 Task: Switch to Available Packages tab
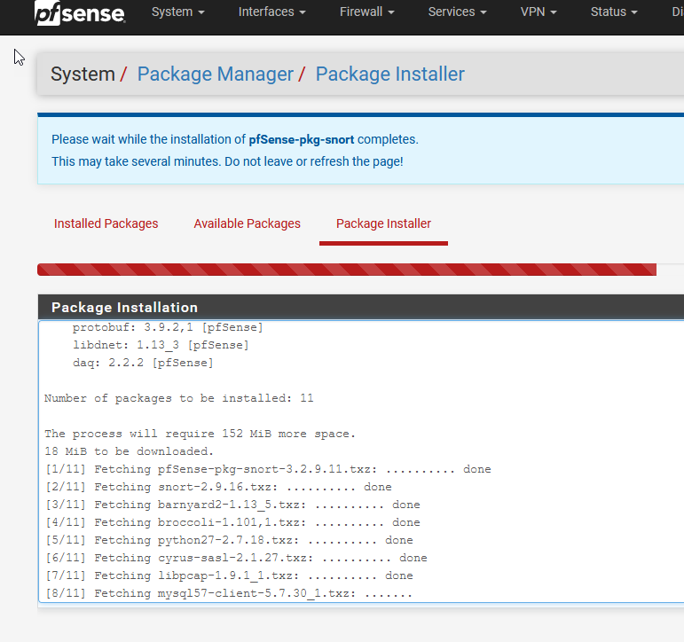247,223
